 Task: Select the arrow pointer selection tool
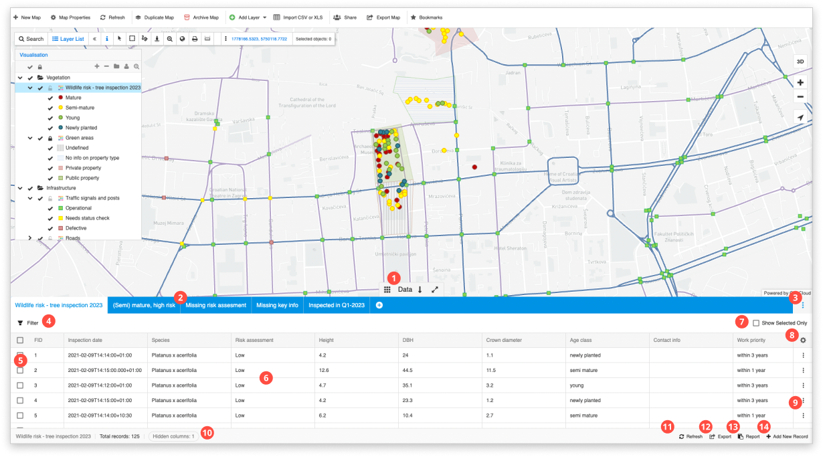(x=118, y=39)
